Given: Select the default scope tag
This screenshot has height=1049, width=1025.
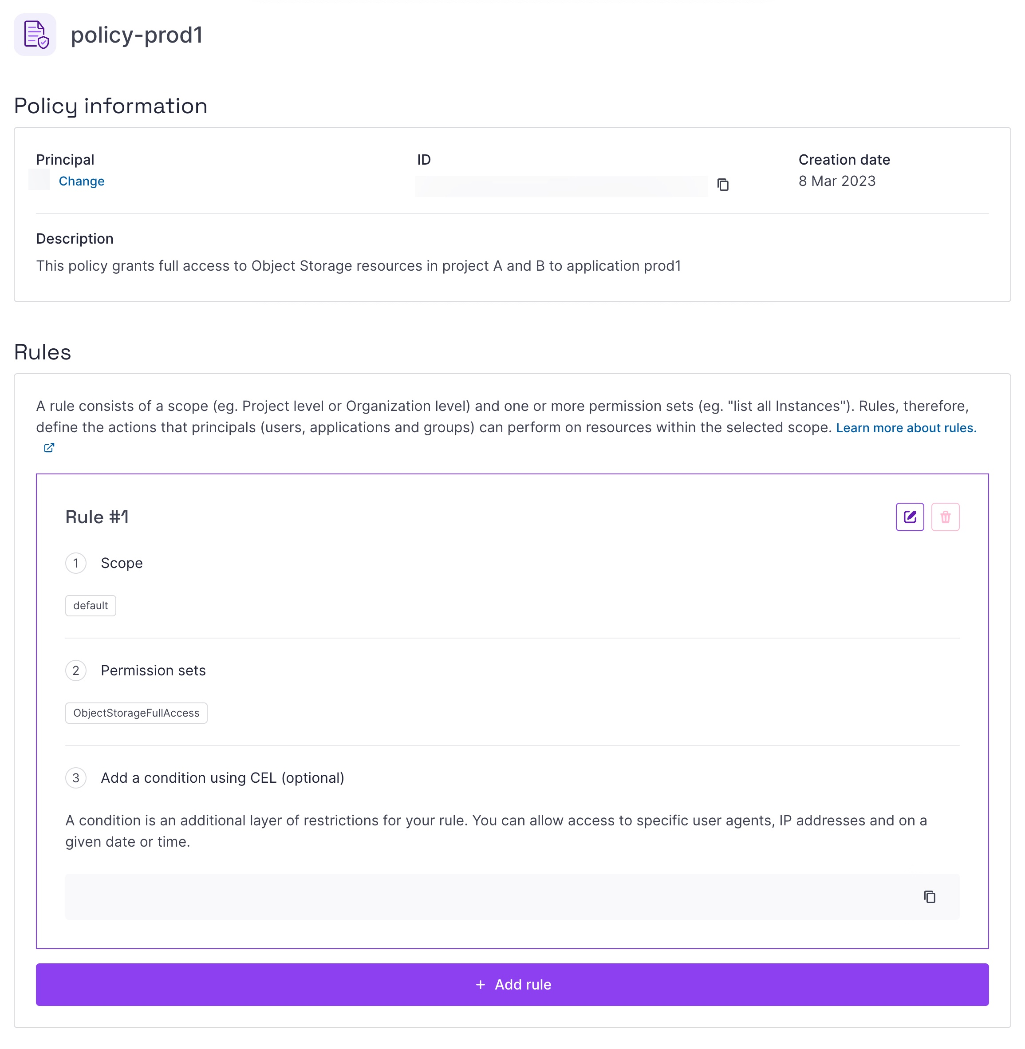Looking at the screenshot, I should coord(91,606).
